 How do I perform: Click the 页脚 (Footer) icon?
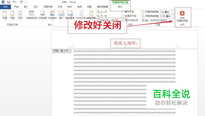pos(12,13)
